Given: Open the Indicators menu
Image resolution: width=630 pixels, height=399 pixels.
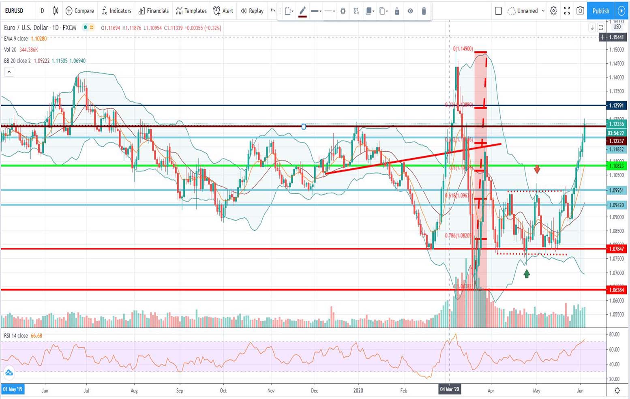Looking at the screenshot, I should (116, 11).
